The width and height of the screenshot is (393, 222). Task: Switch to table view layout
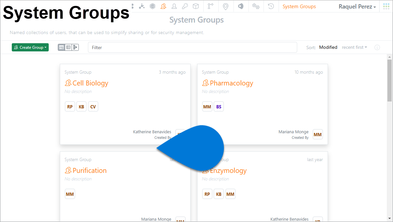pyautogui.click(x=68, y=47)
